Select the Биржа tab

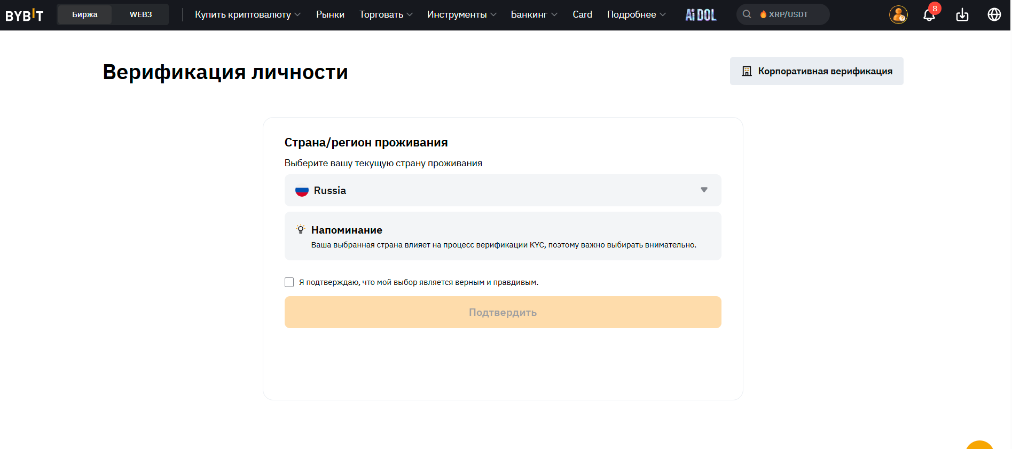pos(85,14)
